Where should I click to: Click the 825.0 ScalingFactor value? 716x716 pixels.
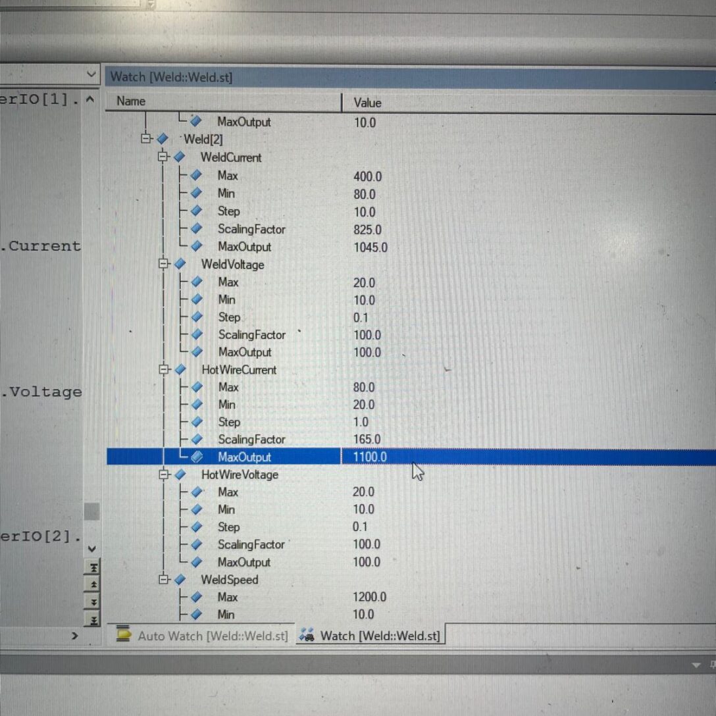point(368,230)
